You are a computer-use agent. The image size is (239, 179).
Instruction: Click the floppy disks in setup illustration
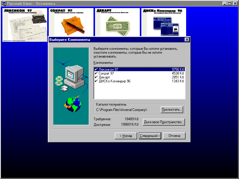click(x=65, y=89)
